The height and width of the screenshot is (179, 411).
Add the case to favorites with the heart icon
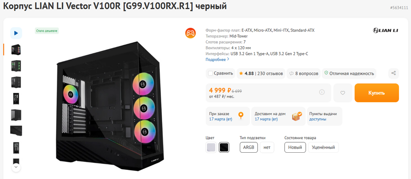[342, 93]
